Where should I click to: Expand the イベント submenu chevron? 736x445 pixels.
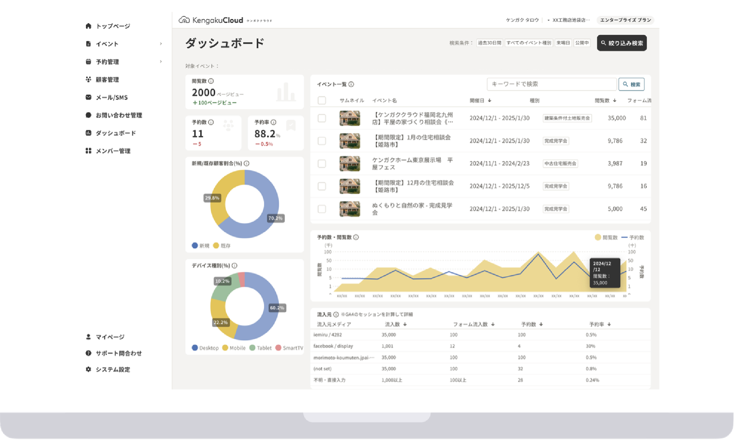(161, 44)
